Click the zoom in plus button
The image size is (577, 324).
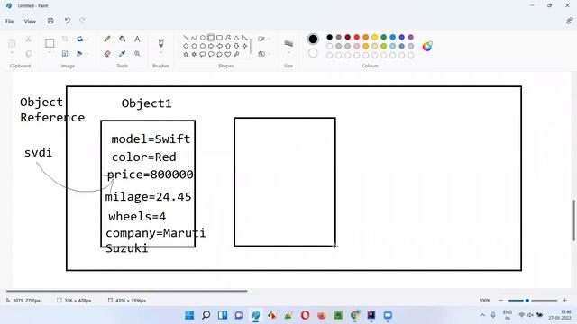tap(564, 301)
